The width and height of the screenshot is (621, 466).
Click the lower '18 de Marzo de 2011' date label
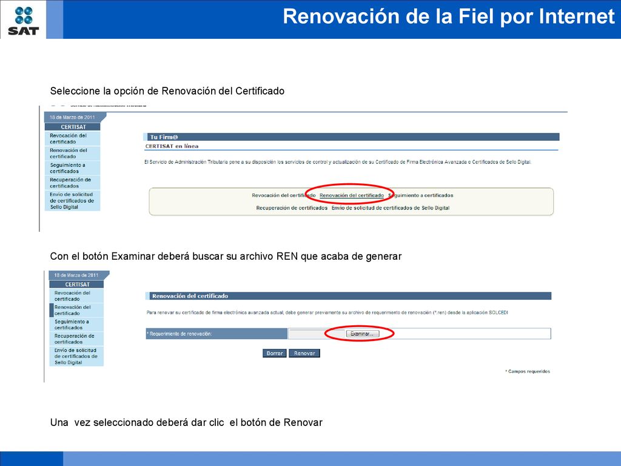click(76, 275)
